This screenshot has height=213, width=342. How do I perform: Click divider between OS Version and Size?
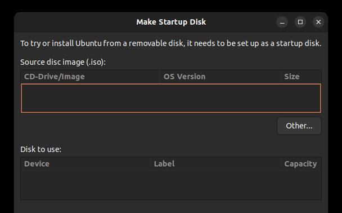(281, 77)
